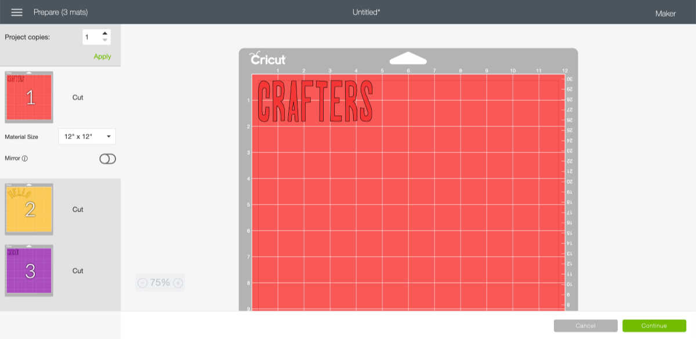Click the Project copies number field
The width and height of the screenshot is (696, 339).
click(91, 37)
